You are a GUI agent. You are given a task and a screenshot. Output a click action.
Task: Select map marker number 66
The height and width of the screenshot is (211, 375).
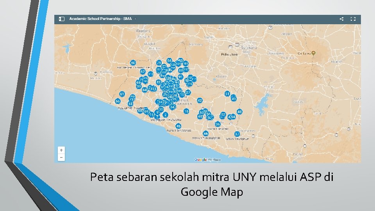click(x=118, y=101)
